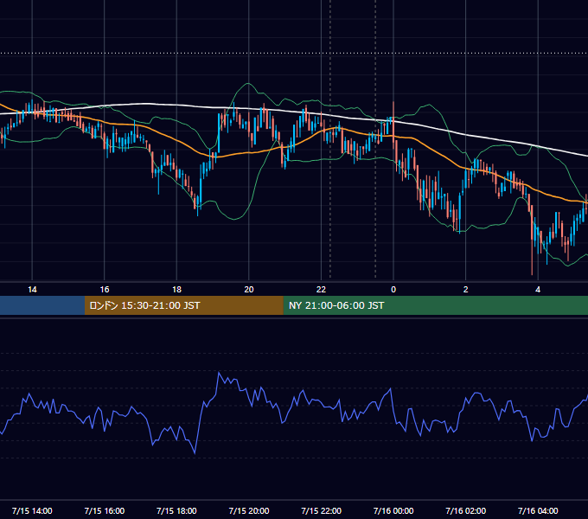Click the 16 hour axis label
Screen dimensions: 588x519
[105, 290]
